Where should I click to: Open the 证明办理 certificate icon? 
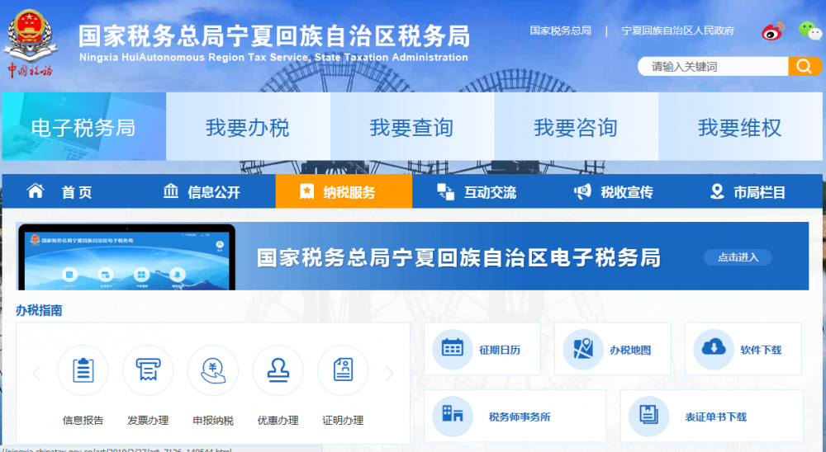point(343,370)
